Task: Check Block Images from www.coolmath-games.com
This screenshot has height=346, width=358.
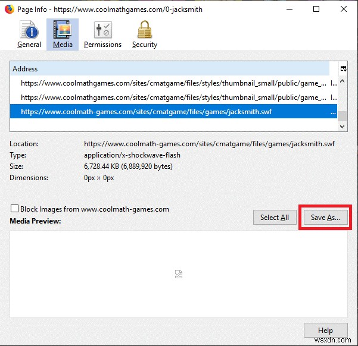Action: (x=15, y=209)
